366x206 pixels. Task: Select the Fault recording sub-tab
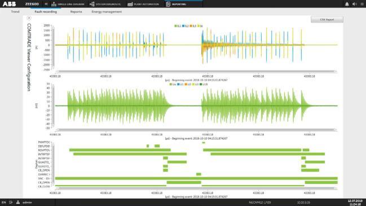tap(46, 12)
